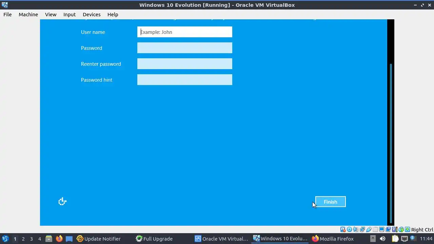Viewport: 434px width, 244px height.
Task: Click the Right Ctrl host key label
Action: click(422, 229)
